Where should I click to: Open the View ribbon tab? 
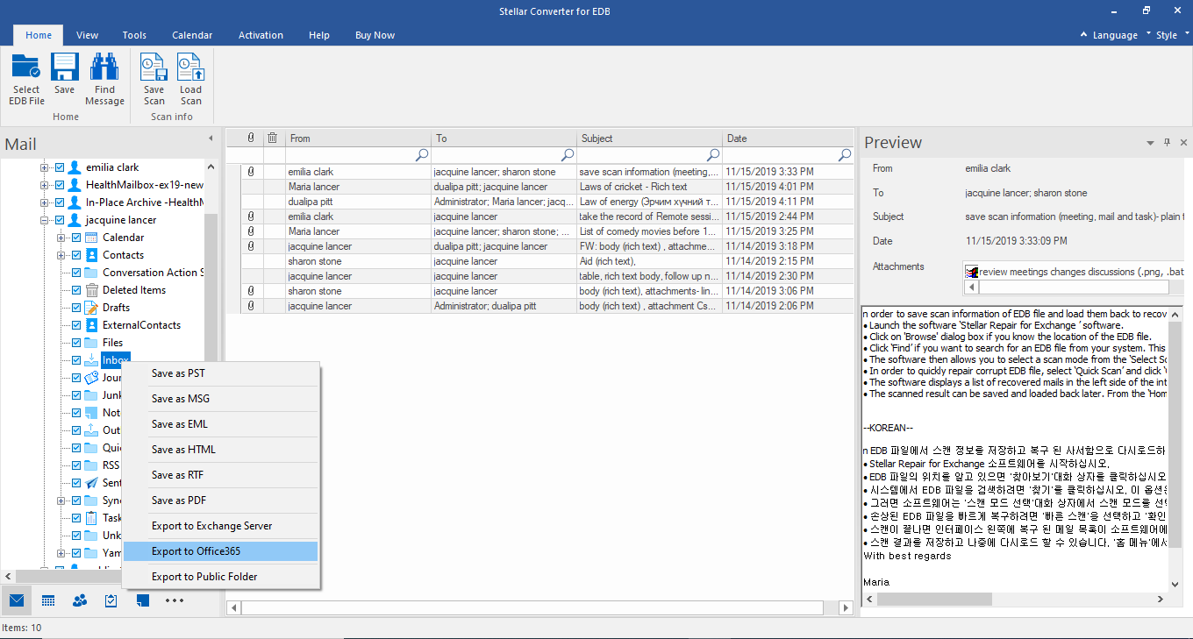87,35
